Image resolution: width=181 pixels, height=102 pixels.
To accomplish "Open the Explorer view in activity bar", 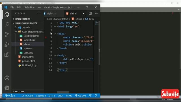I will tap(7, 14).
